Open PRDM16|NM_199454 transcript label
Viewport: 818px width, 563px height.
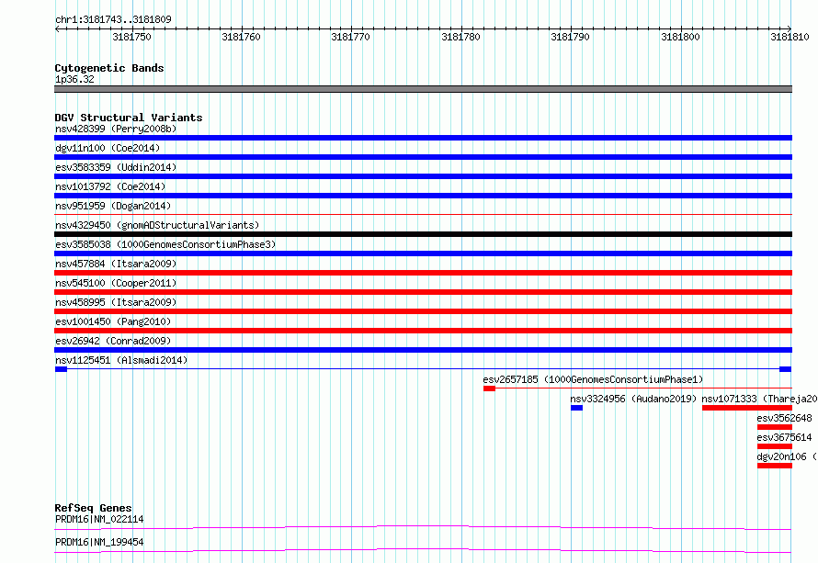click(x=99, y=542)
